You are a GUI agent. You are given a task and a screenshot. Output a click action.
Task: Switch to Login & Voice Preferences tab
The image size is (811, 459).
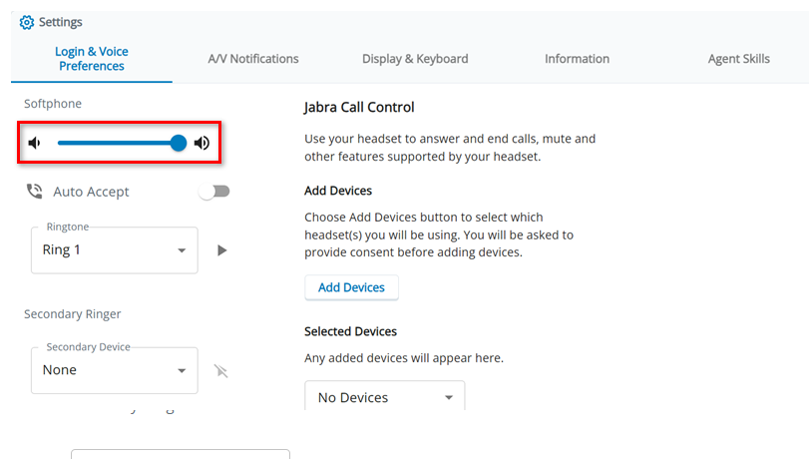[x=92, y=59]
